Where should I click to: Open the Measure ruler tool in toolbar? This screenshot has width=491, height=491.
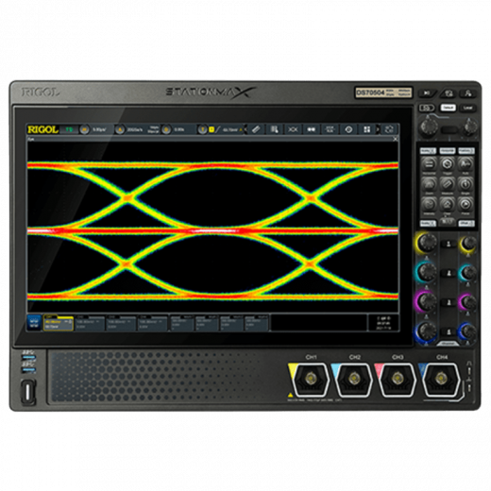point(256,129)
